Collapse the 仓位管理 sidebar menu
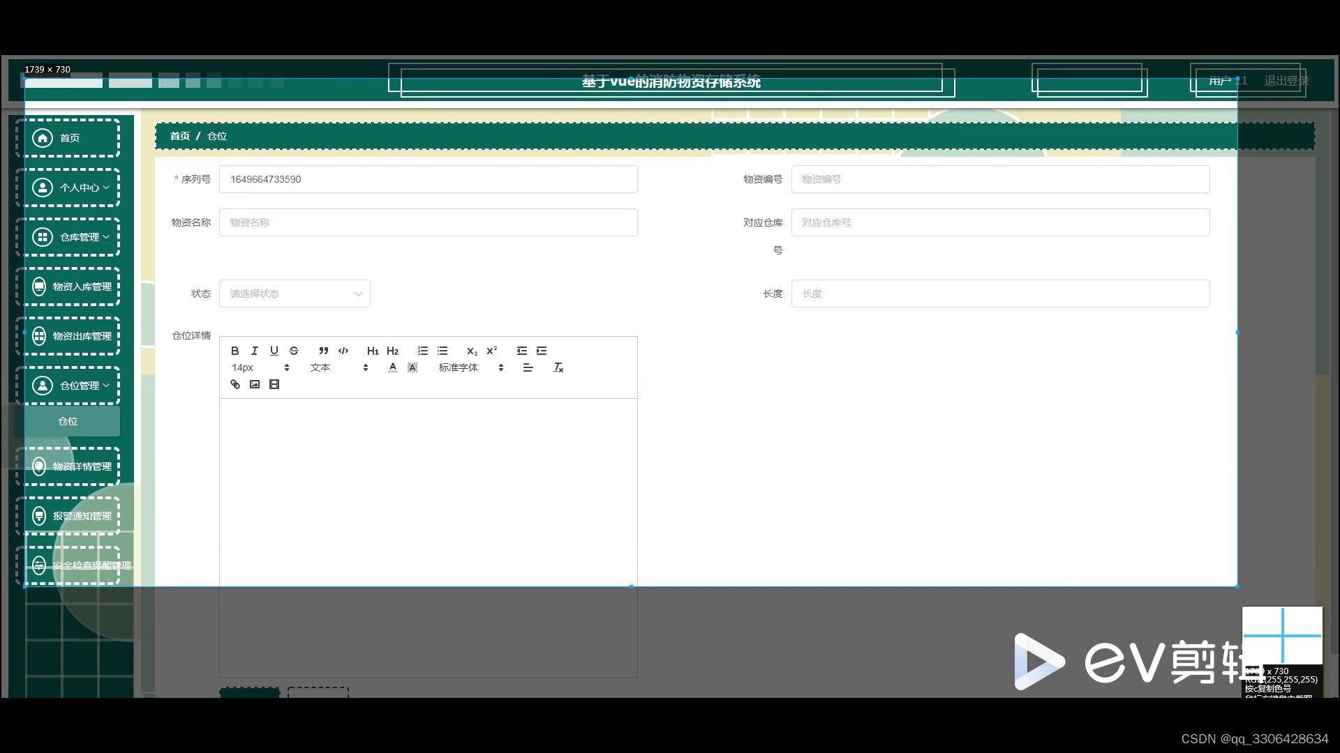Image resolution: width=1340 pixels, height=753 pixels. [68, 386]
